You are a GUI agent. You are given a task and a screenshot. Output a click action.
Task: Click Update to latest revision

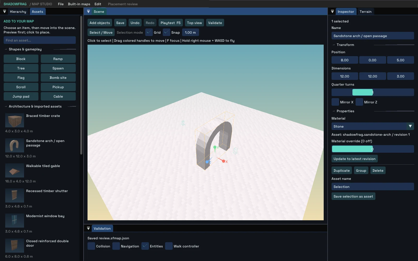point(355,159)
